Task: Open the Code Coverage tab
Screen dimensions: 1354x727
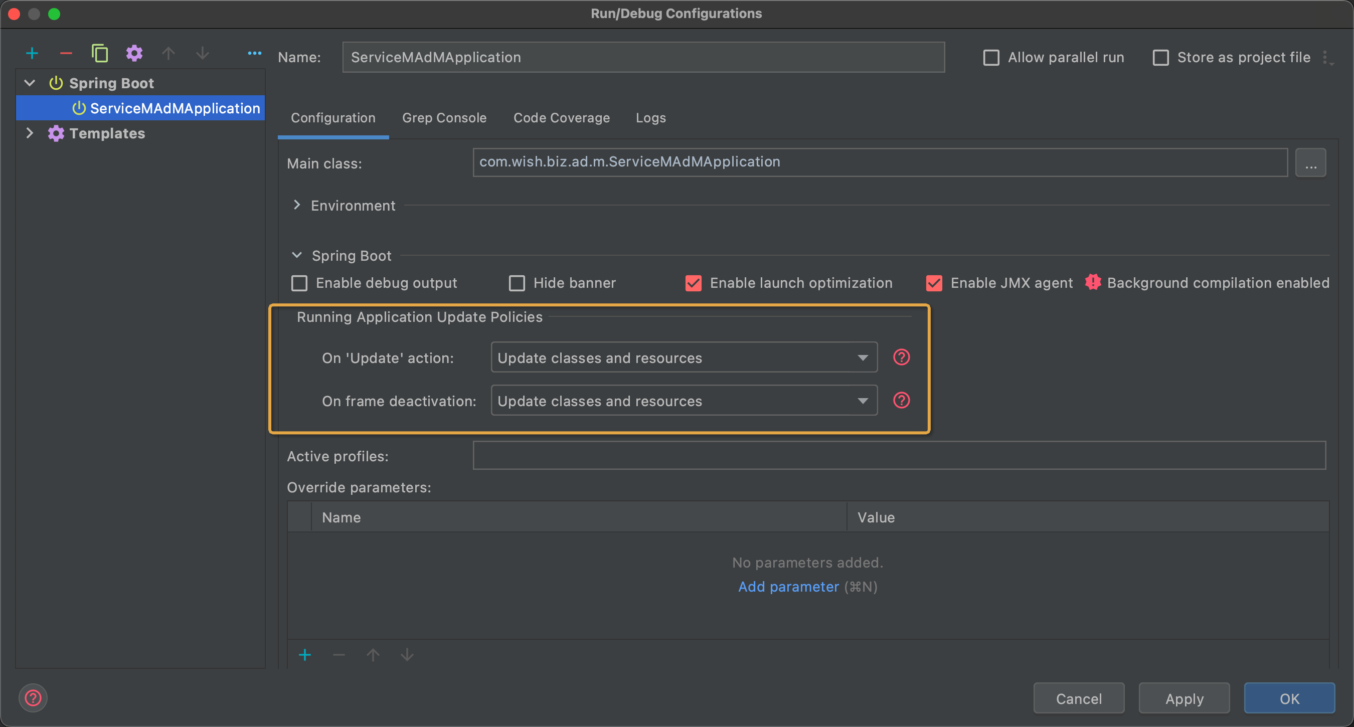Action: coord(561,118)
